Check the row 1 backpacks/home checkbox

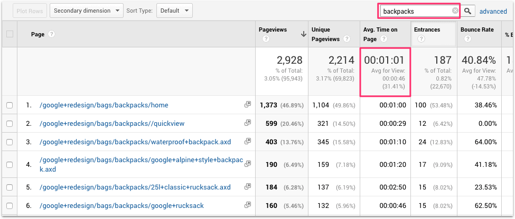tap(10, 105)
